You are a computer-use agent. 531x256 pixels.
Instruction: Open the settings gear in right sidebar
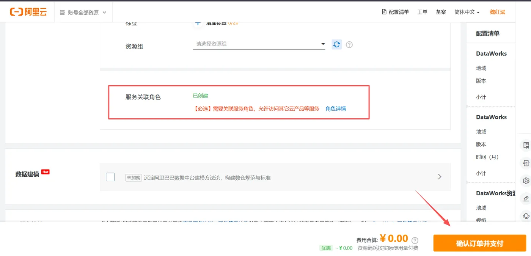(x=526, y=181)
